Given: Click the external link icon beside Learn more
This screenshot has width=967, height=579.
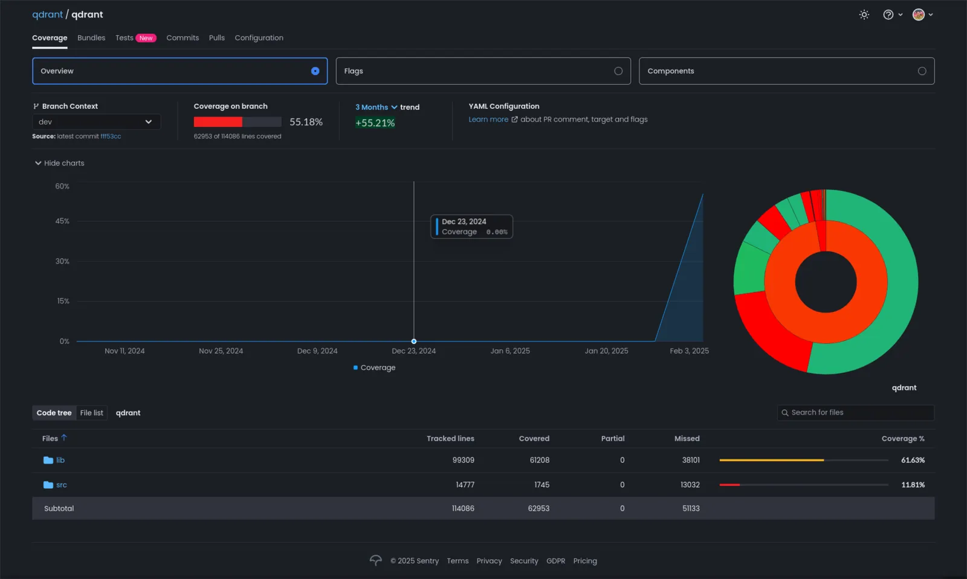Looking at the screenshot, I should coord(514,120).
